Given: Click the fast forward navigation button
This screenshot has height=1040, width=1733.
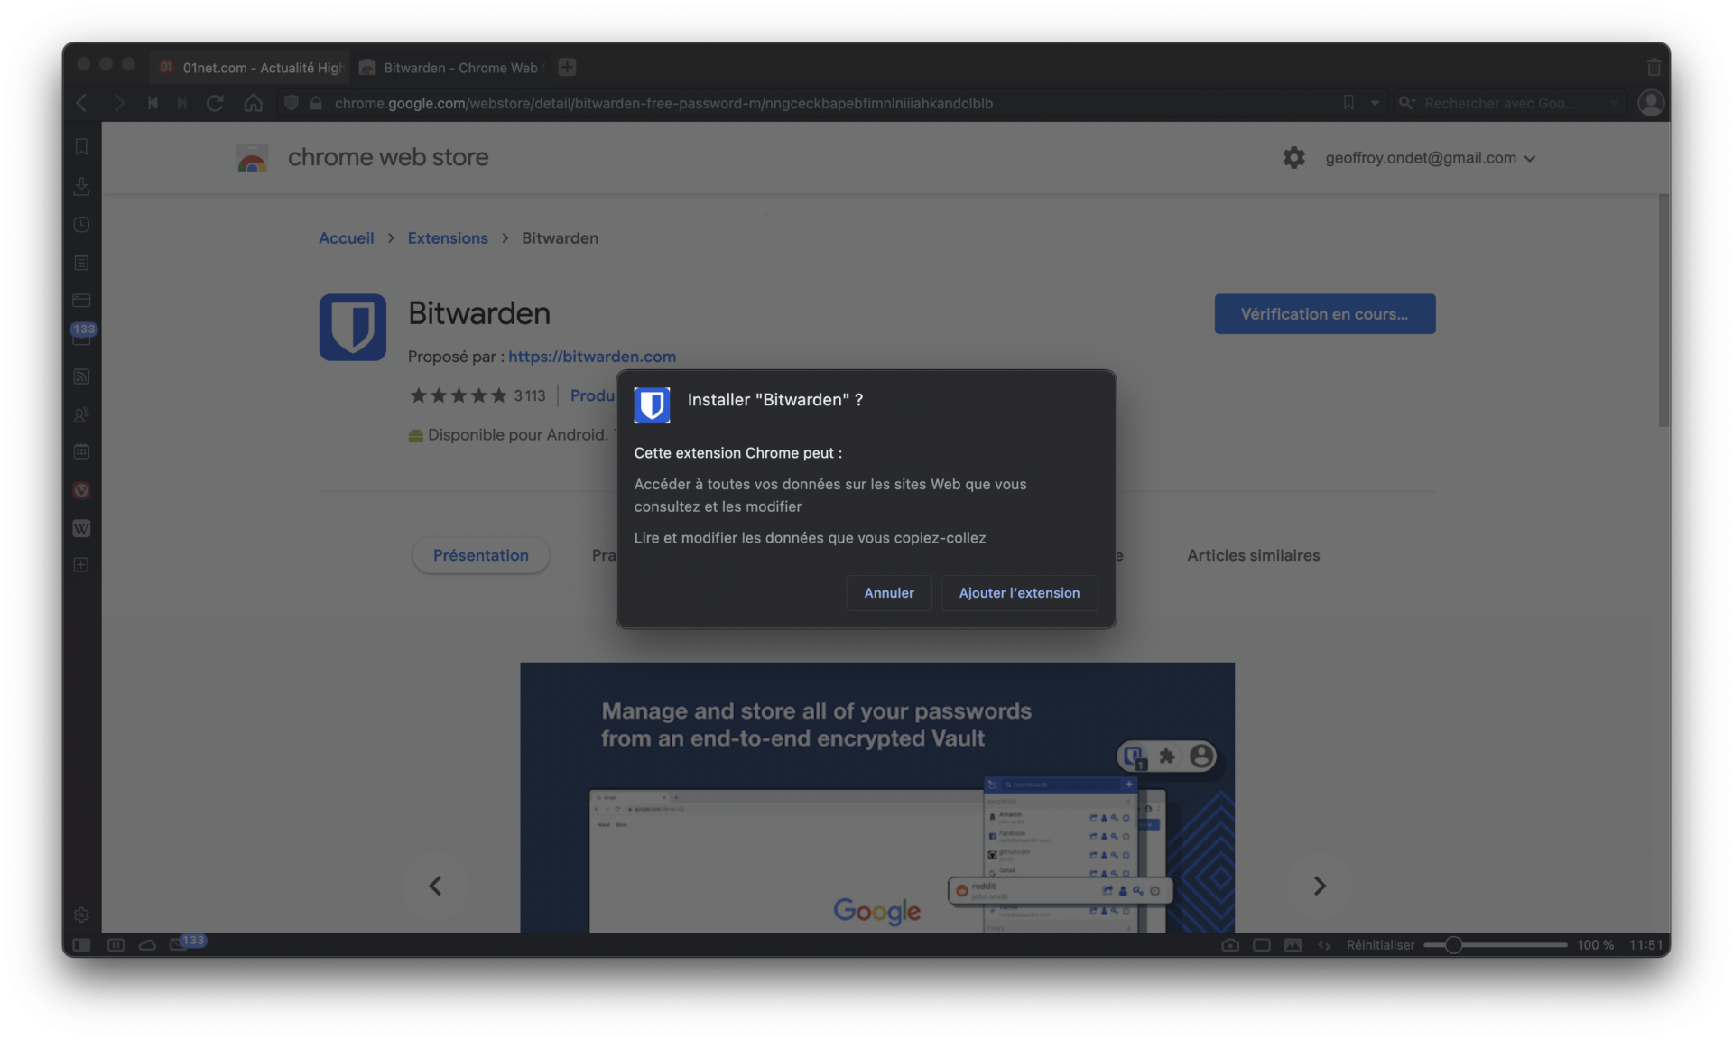Looking at the screenshot, I should pos(182,103).
